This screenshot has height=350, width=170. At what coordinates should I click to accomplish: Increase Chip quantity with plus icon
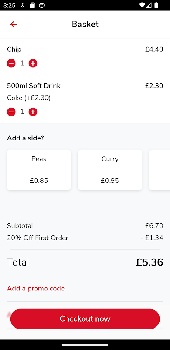click(33, 63)
